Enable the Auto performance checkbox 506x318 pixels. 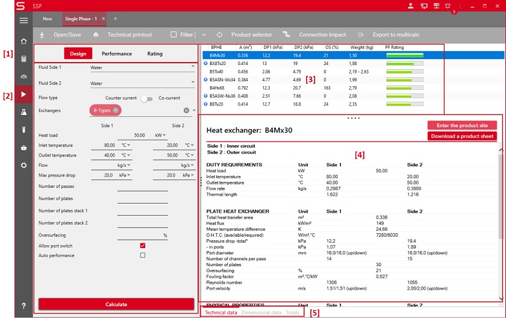tap(143, 255)
